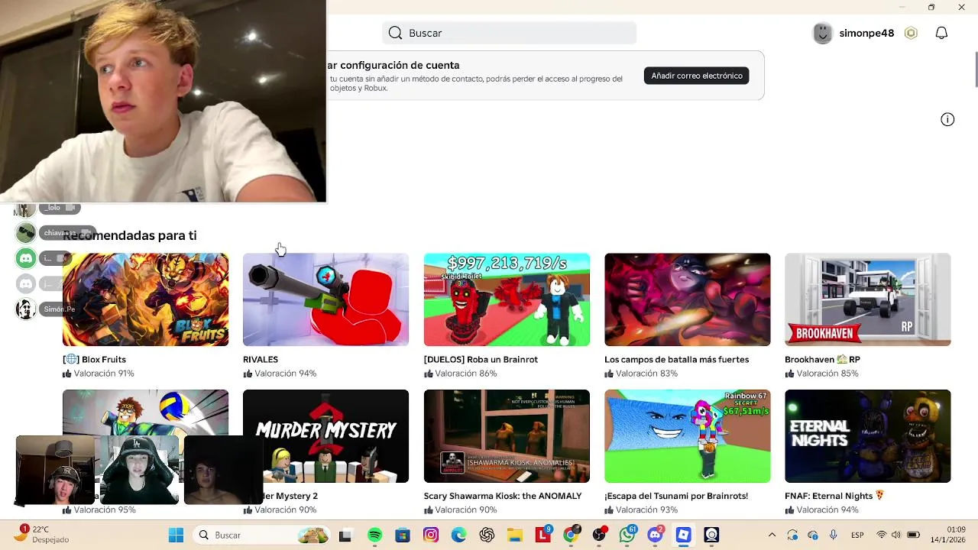This screenshot has width=978, height=550.
Task: Click the page vertical scrollbar thumb
Action: pyautogui.click(x=976, y=70)
